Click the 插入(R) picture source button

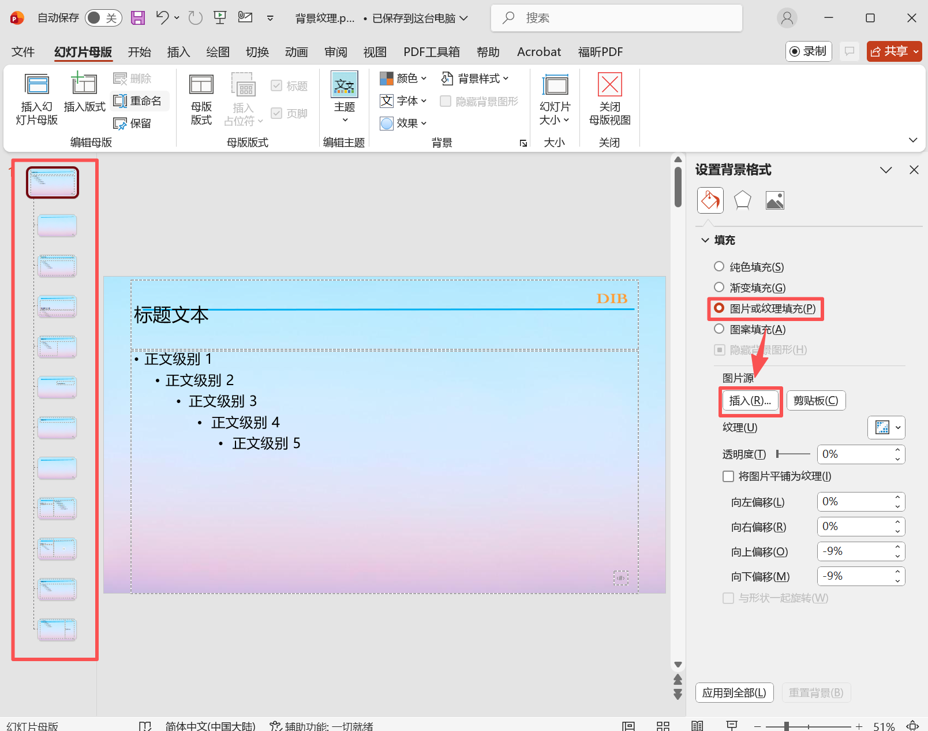tap(750, 400)
